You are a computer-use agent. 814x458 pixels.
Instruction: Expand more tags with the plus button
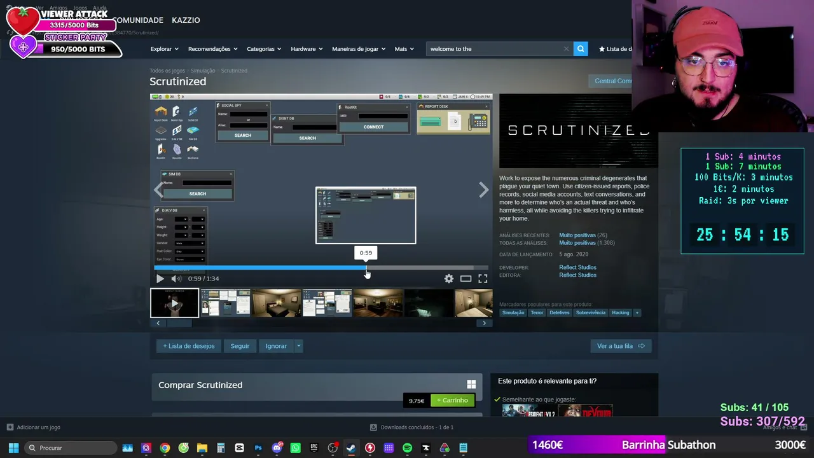coord(637,313)
